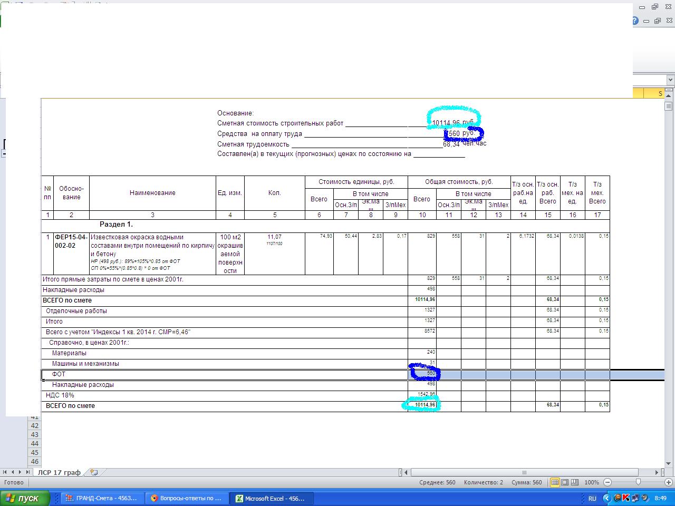Open Excel Help question mark icon

634,21
